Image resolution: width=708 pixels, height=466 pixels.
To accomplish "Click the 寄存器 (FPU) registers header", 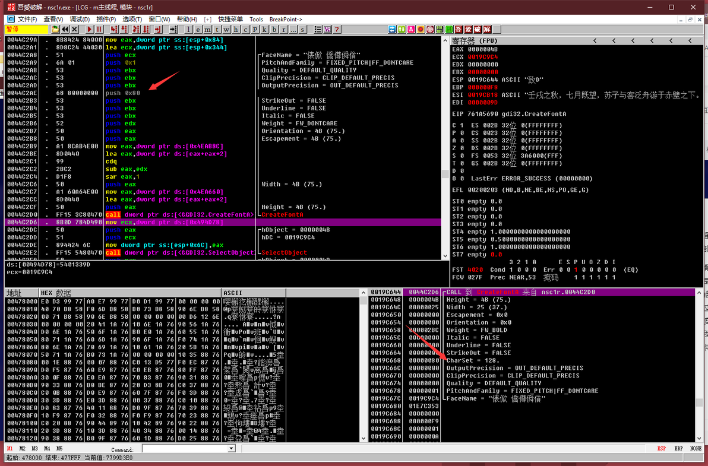I will click(473, 41).
